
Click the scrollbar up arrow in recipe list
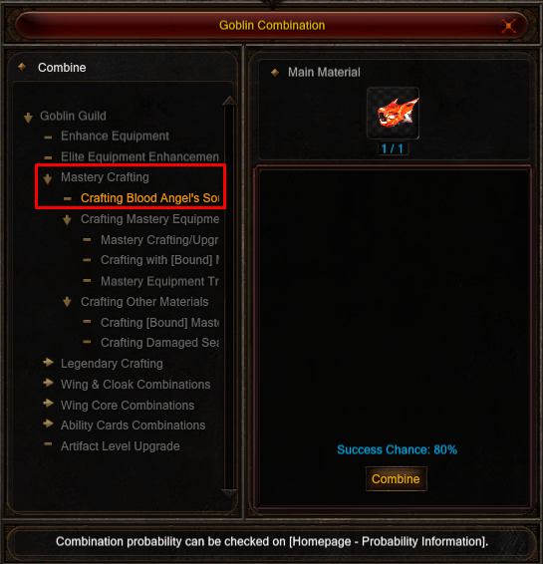229,101
